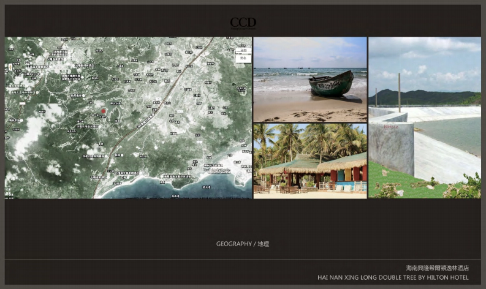Click the HAI NAN XING LONG DOUBLE TREE text
The width and height of the screenshot is (486, 289).
tap(393, 278)
